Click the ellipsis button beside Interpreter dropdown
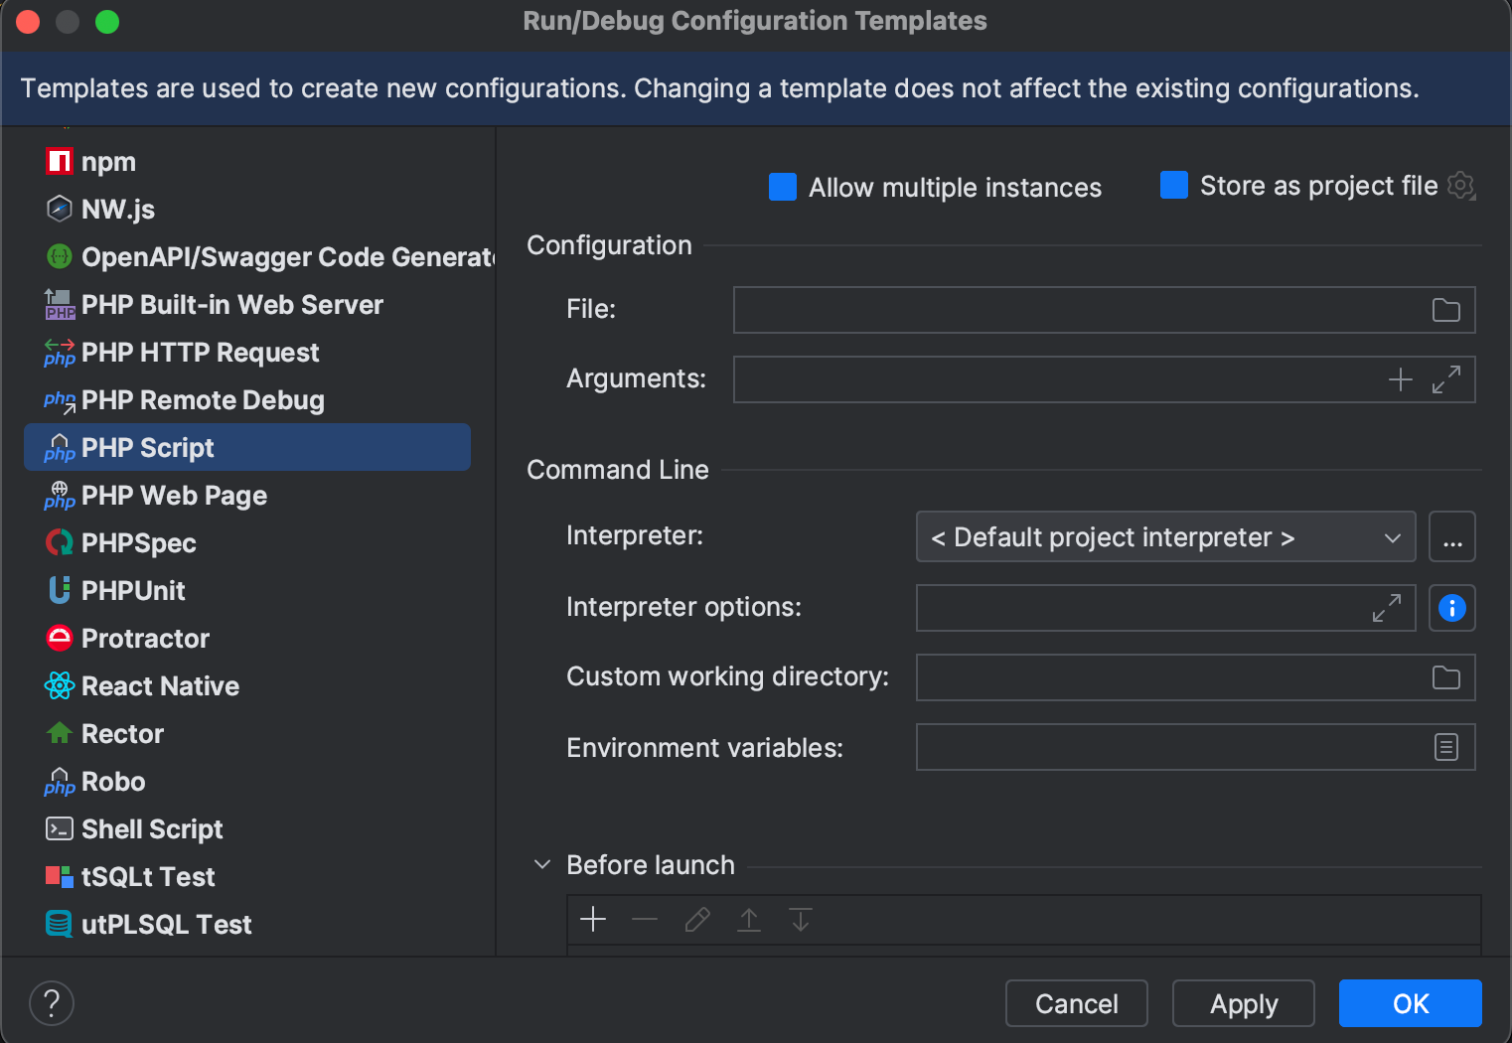This screenshot has height=1043, width=1512. pos(1452,536)
